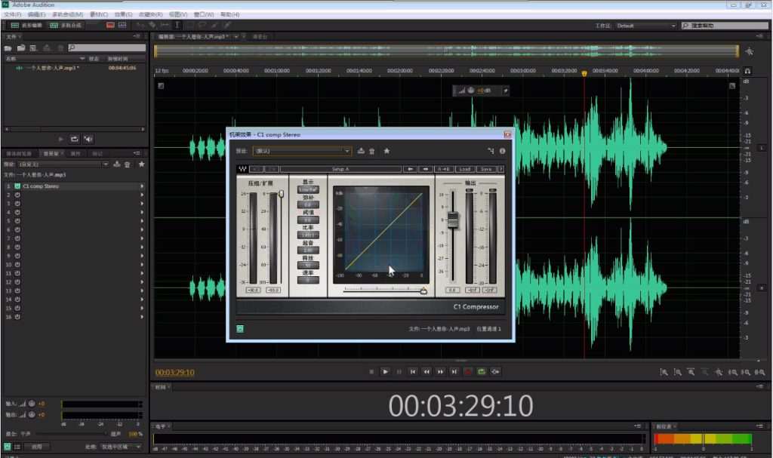The width and height of the screenshot is (773, 458).
Task: Click the Waves logo in plugin toolbar
Action: [242, 169]
